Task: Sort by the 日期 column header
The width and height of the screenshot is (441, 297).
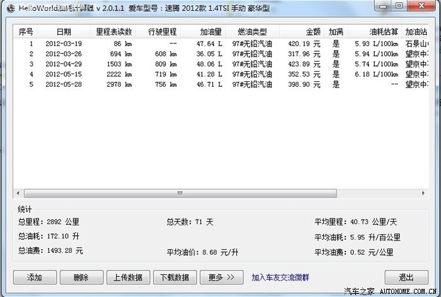Action: pos(64,31)
